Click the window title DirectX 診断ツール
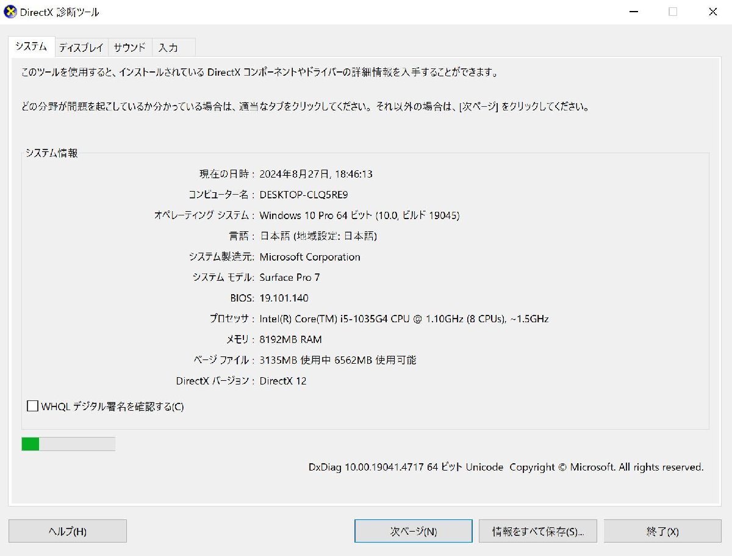The height and width of the screenshot is (556, 732). click(x=60, y=12)
